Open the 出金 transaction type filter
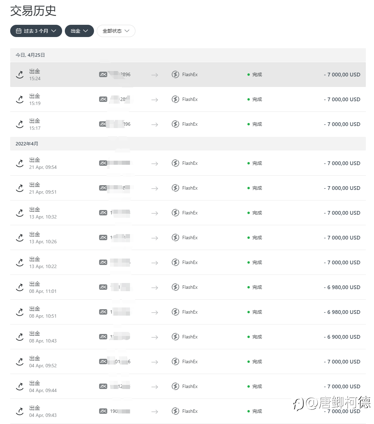Screen dimensions: 374x424 coord(79,31)
